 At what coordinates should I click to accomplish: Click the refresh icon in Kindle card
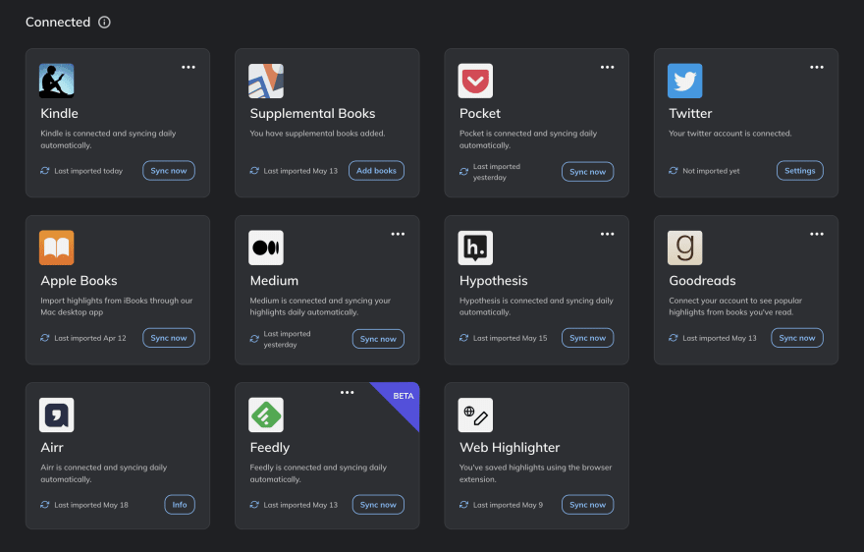(44, 171)
